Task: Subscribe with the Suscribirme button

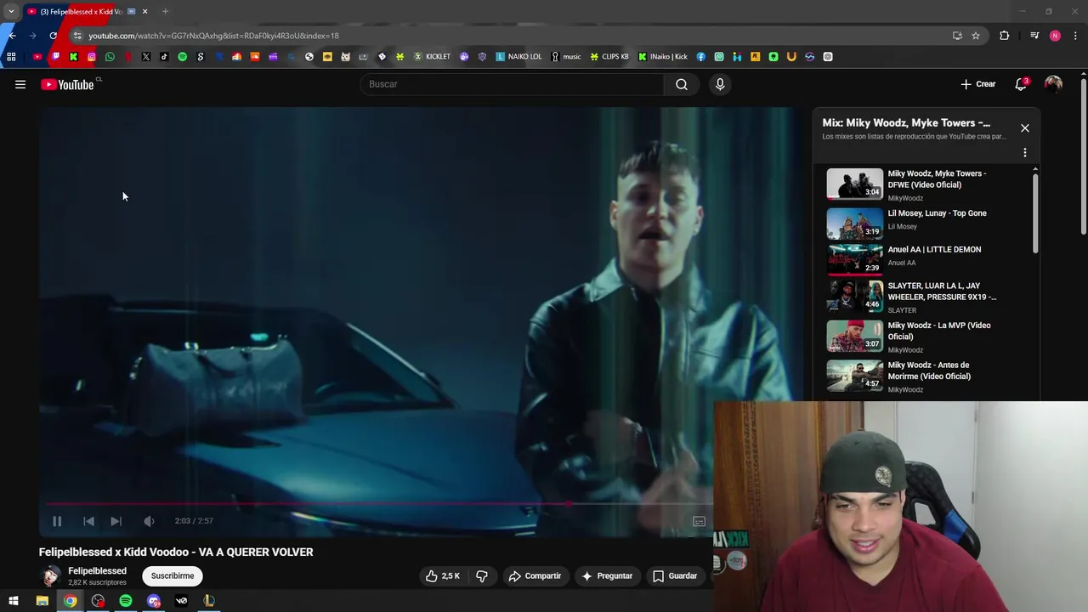Action: pyautogui.click(x=173, y=575)
